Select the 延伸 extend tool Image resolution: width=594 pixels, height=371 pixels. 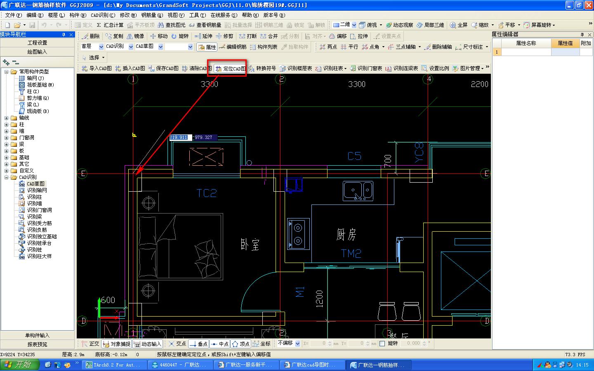[203, 36]
